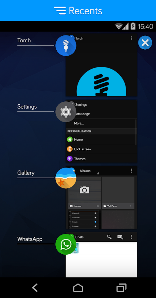Select the Home settings row
The width and height of the screenshot is (156, 298).
(101, 139)
